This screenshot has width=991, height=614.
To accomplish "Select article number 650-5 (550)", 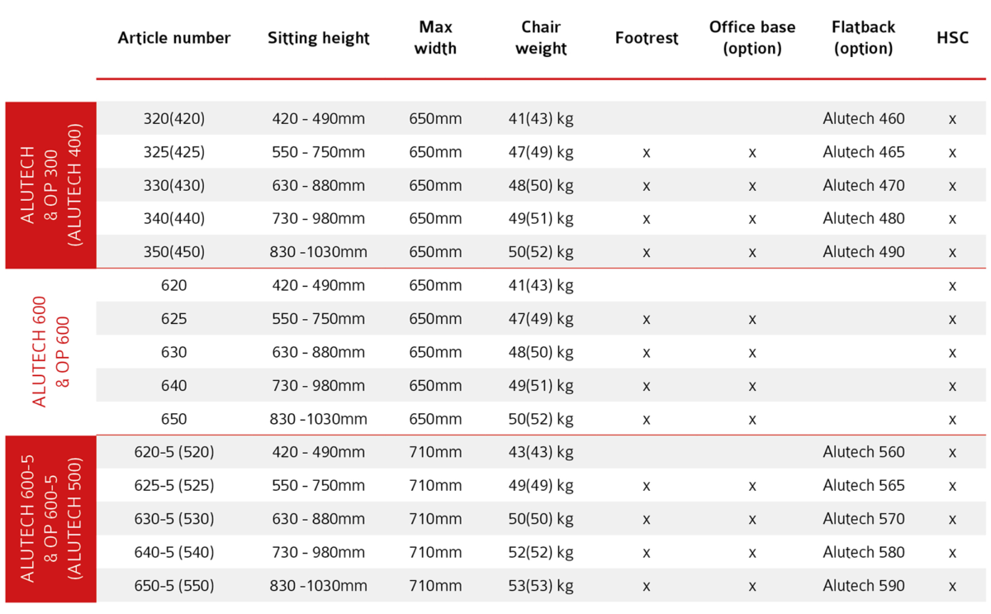I will click(174, 586).
